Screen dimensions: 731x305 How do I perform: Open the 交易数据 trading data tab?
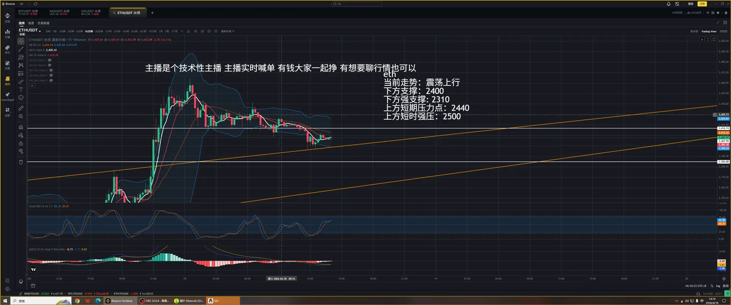[x=43, y=23]
